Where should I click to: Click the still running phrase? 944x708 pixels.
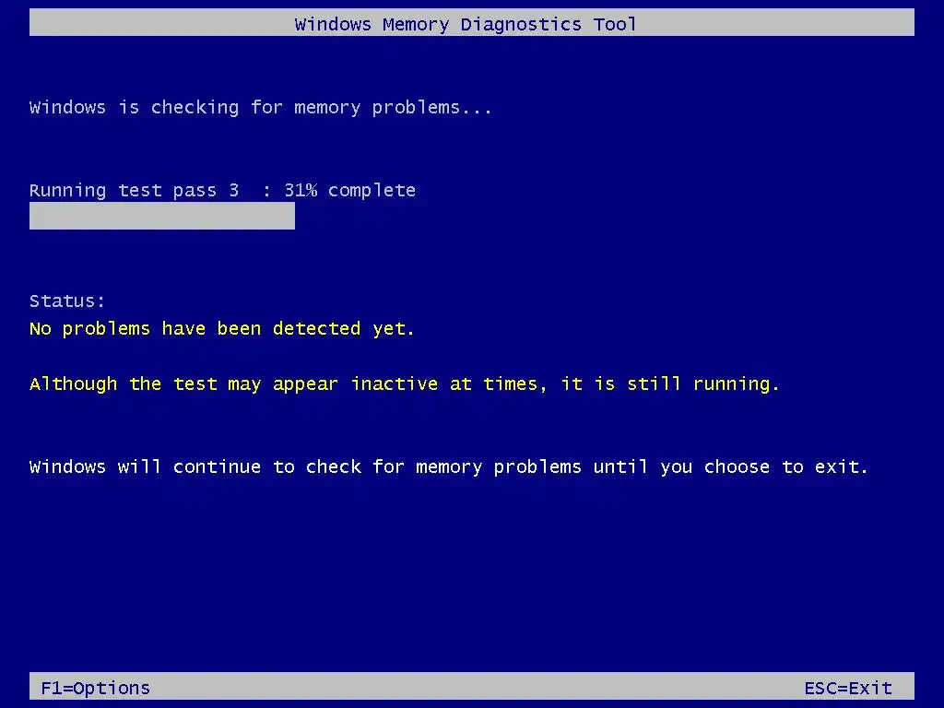click(x=703, y=384)
